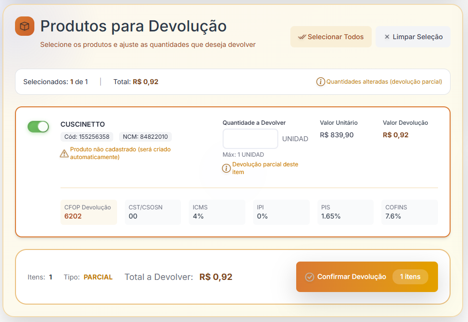
Task: Open the Quantidade a Devolver input field
Action: pos(250,138)
